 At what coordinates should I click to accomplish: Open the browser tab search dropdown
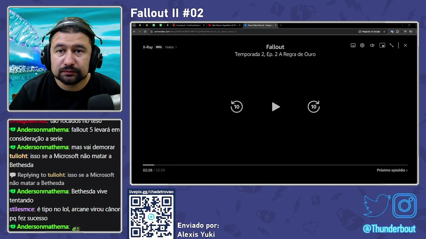click(x=134, y=25)
